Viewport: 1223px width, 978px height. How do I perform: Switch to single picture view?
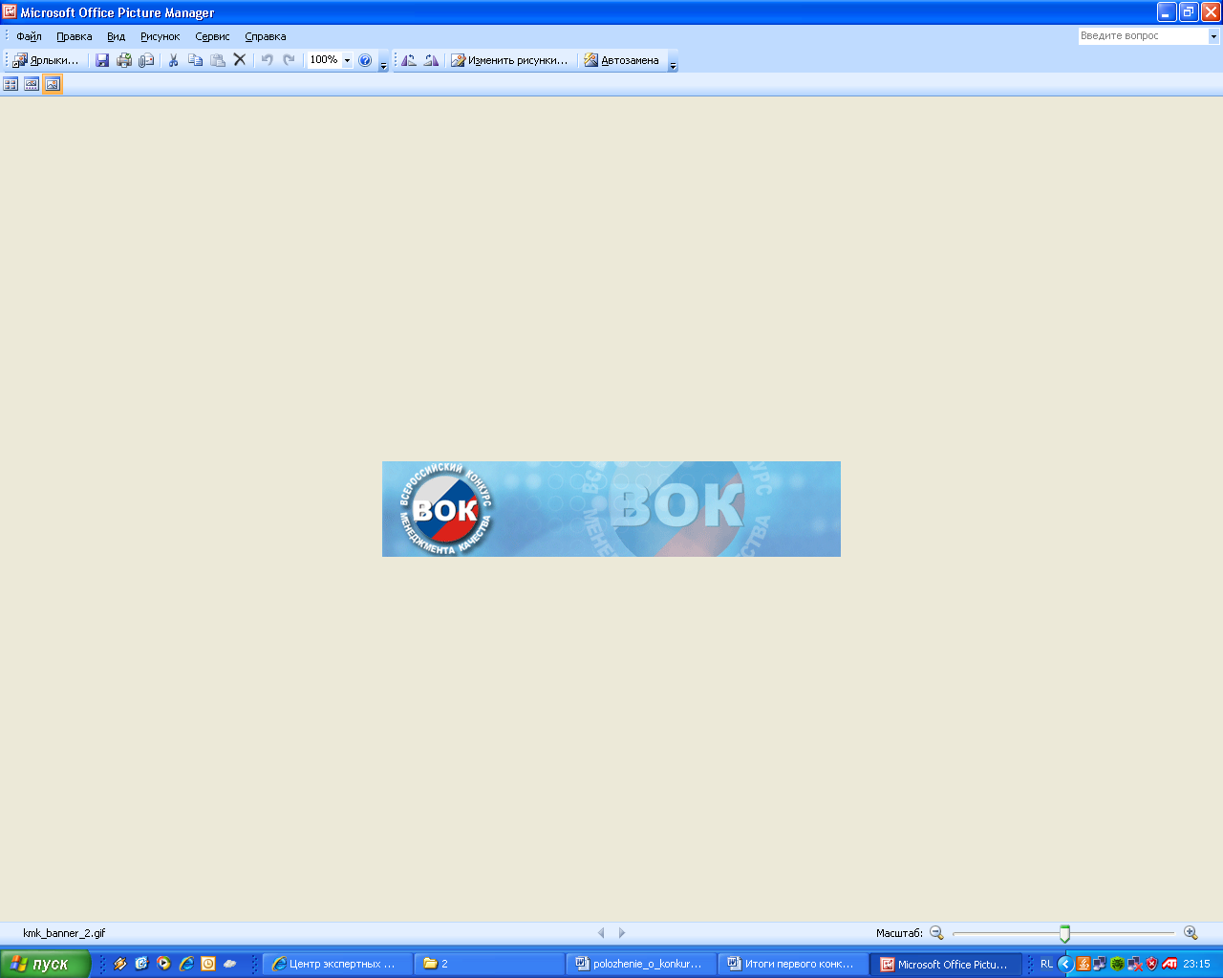(53, 84)
